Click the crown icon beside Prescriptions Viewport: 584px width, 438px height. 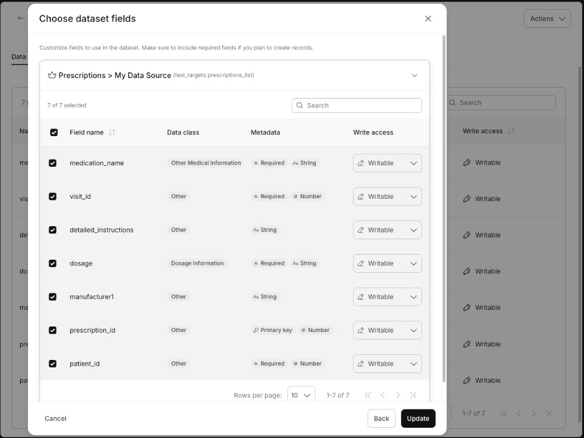pyautogui.click(x=52, y=75)
